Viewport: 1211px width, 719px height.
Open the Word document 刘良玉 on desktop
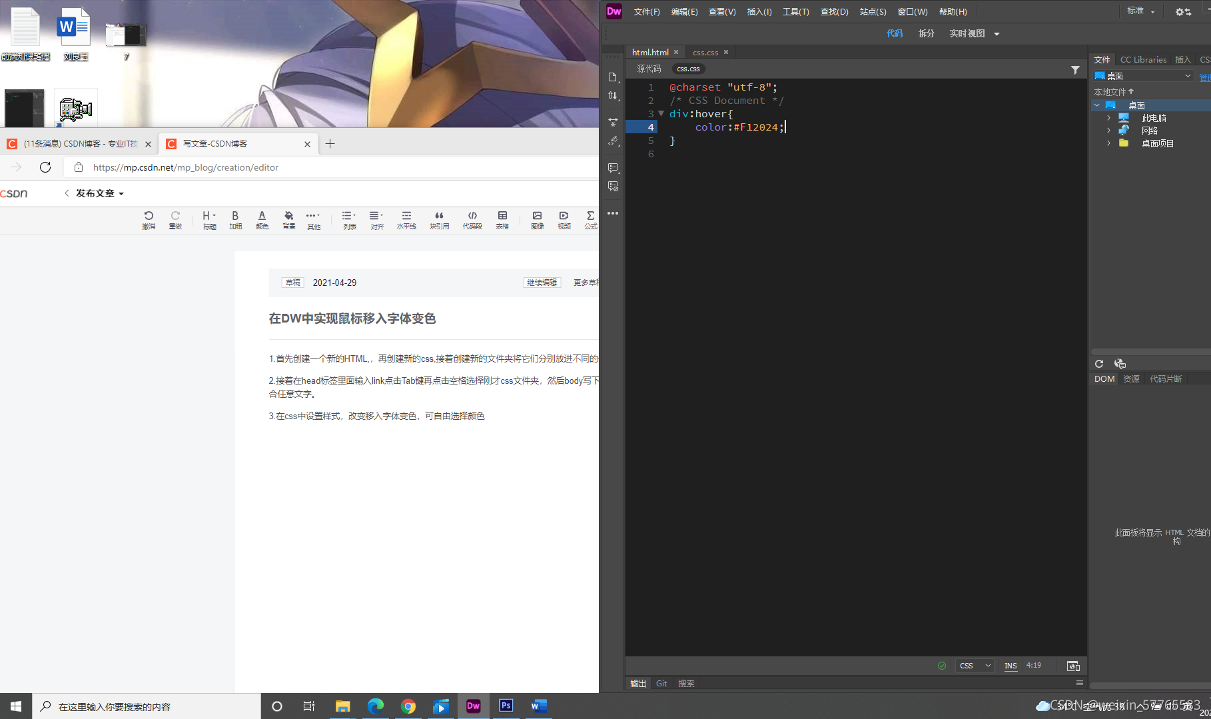[75, 35]
